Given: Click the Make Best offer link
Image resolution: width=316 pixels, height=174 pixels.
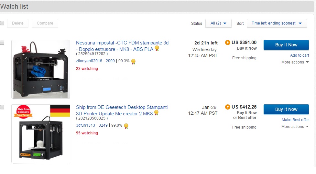Looking at the screenshot, I should point(295,120).
